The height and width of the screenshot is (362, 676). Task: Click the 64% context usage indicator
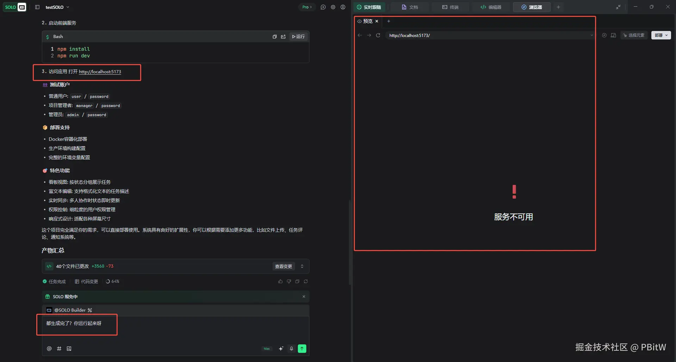pos(113,281)
